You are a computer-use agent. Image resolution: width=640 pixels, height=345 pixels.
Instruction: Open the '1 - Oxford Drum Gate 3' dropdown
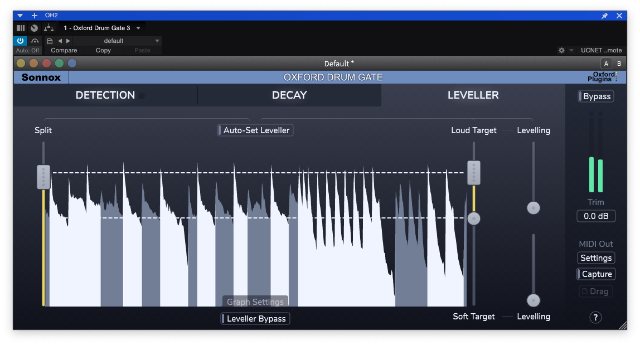102,28
